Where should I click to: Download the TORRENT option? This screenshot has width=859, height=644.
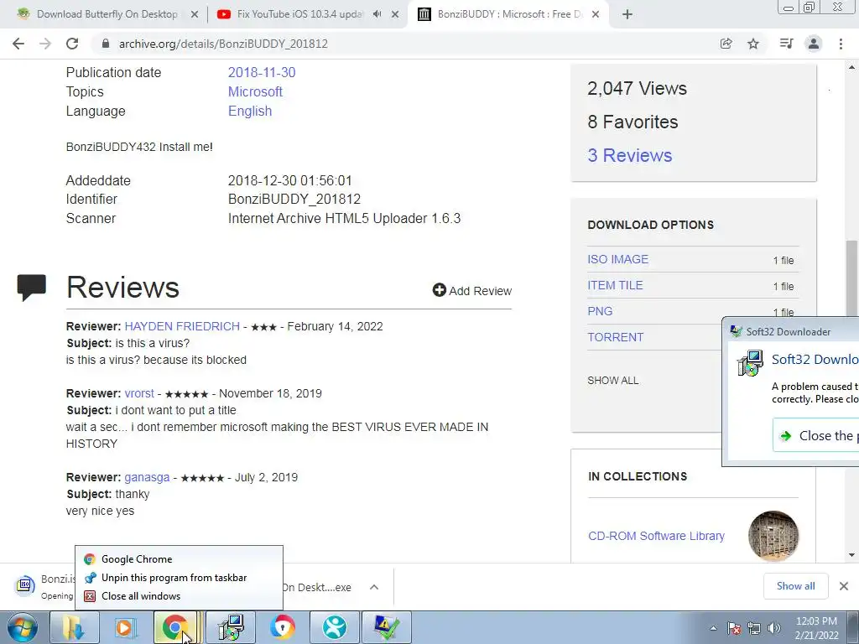pos(615,337)
